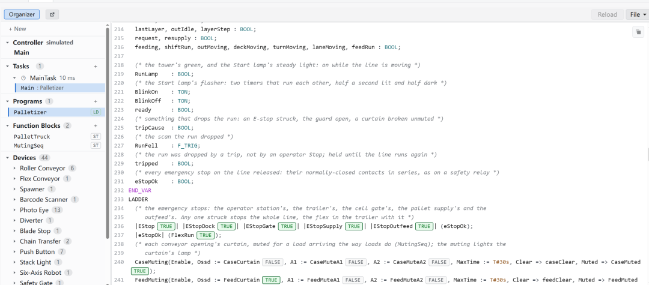The height and width of the screenshot is (285, 649).
Task: Click the RunLamp variable on line 219
Action: tap(147, 74)
